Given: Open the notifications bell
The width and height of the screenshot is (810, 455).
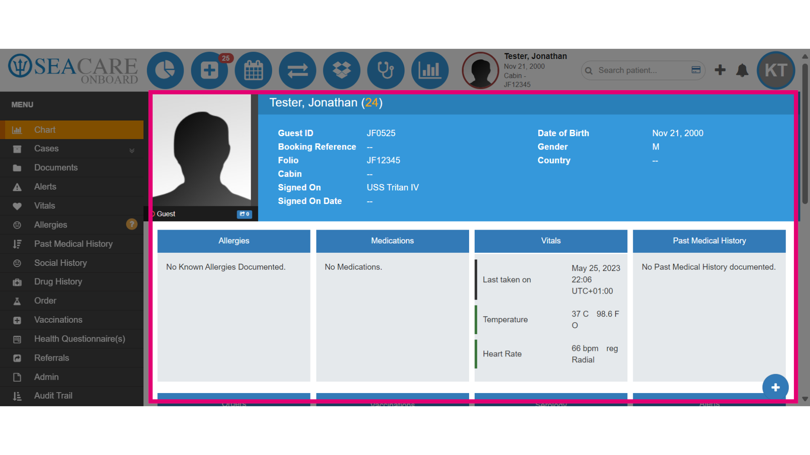Looking at the screenshot, I should 742,70.
